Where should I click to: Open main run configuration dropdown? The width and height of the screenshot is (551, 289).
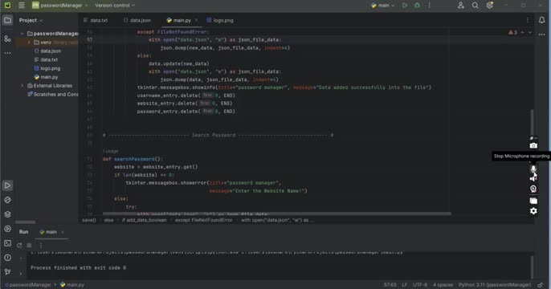tap(382, 6)
